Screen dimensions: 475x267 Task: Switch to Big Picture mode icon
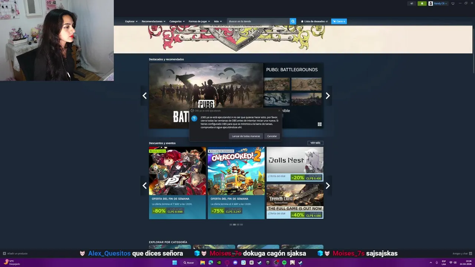(453, 3)
